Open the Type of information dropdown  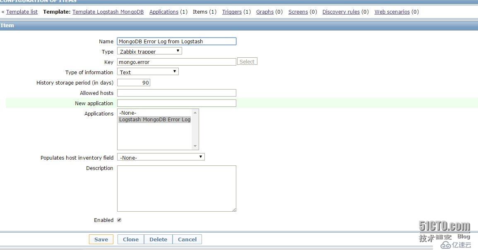click(x=148, y=72)
